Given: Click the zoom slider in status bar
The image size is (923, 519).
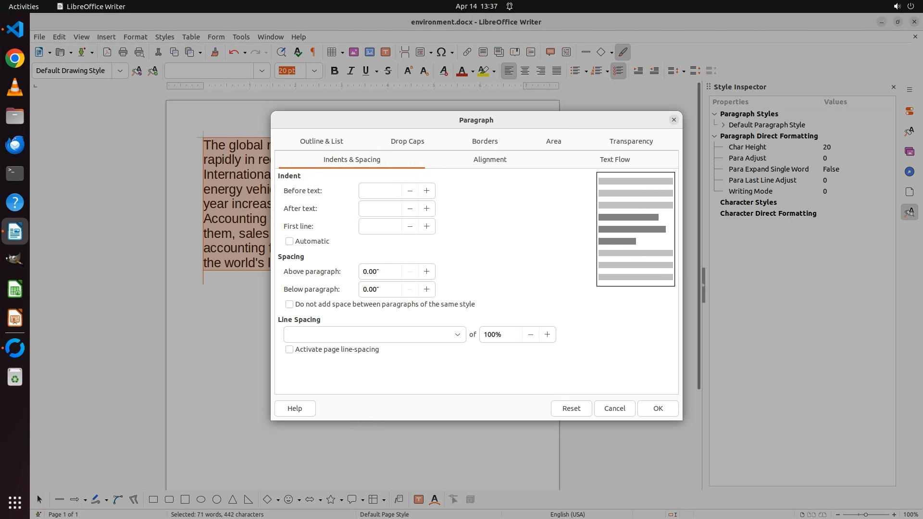Looking at the screenshot, I should coord(865,514).
